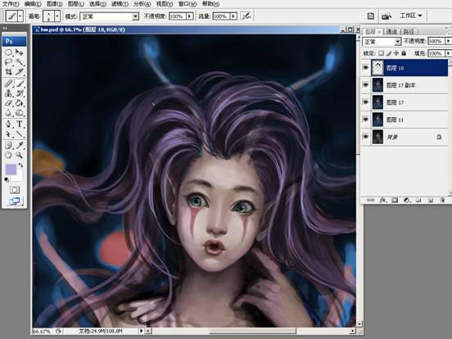This screenshot has width=452, height=339.
Task: Select the Sponge tool
Action: tap(20, 113)
